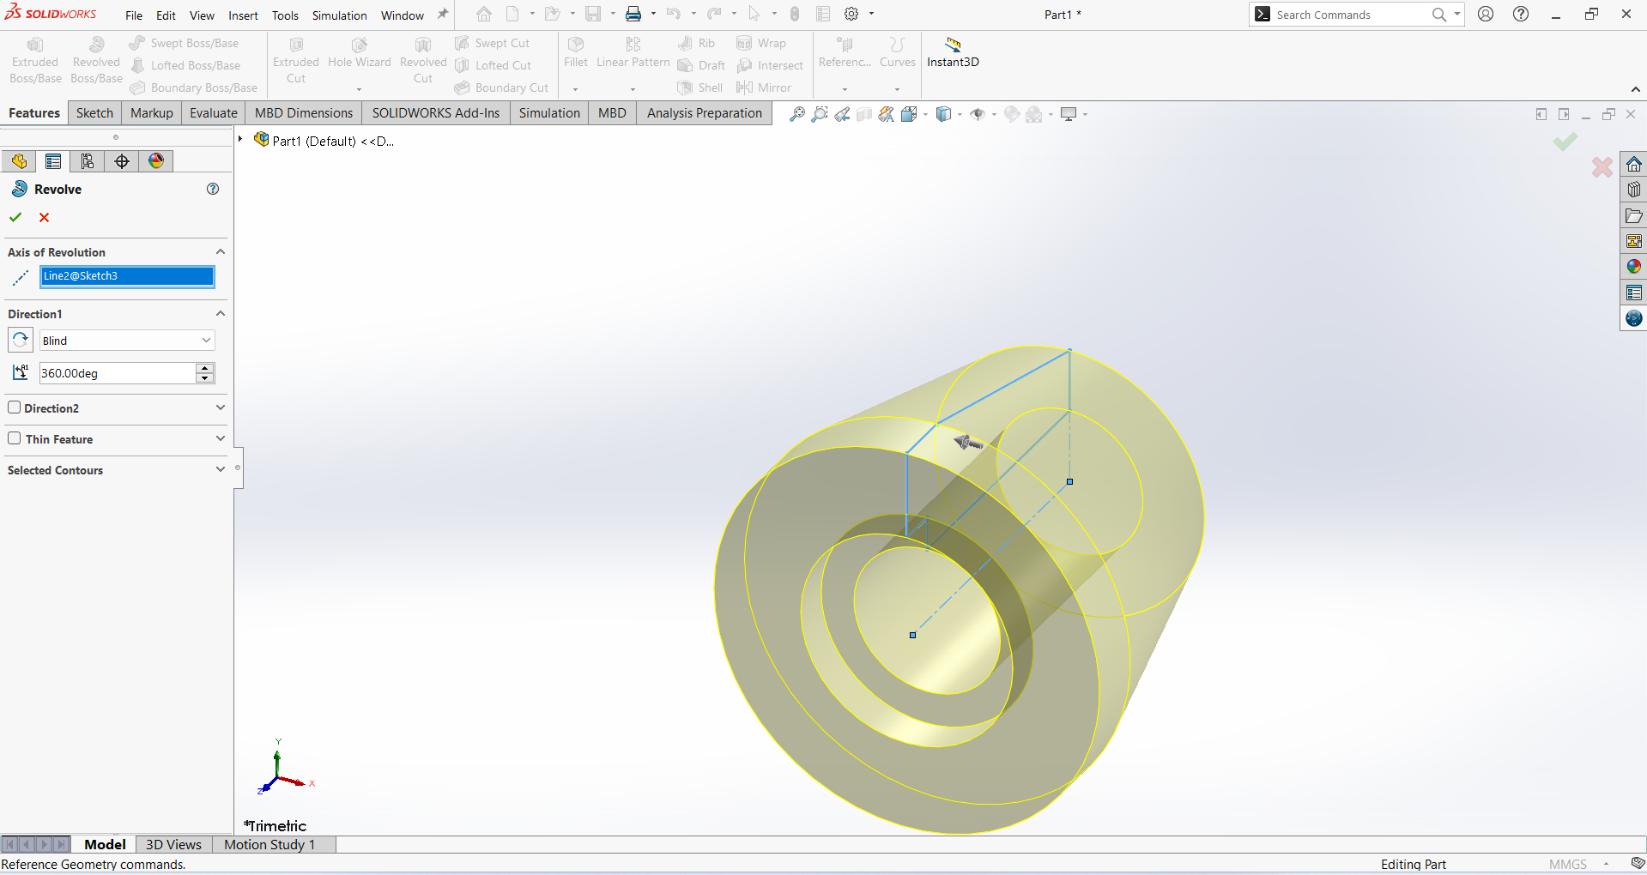Open SOLIDWORKS Resources home icon in task pane
The width and height of the screenshot is (1647, 875).
coord(1634,164)
